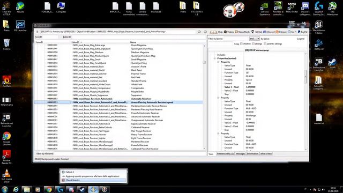The width and height of the screenshot is (343, 193).
Task: Open the Steam taskbar icon
Action: 82,189
